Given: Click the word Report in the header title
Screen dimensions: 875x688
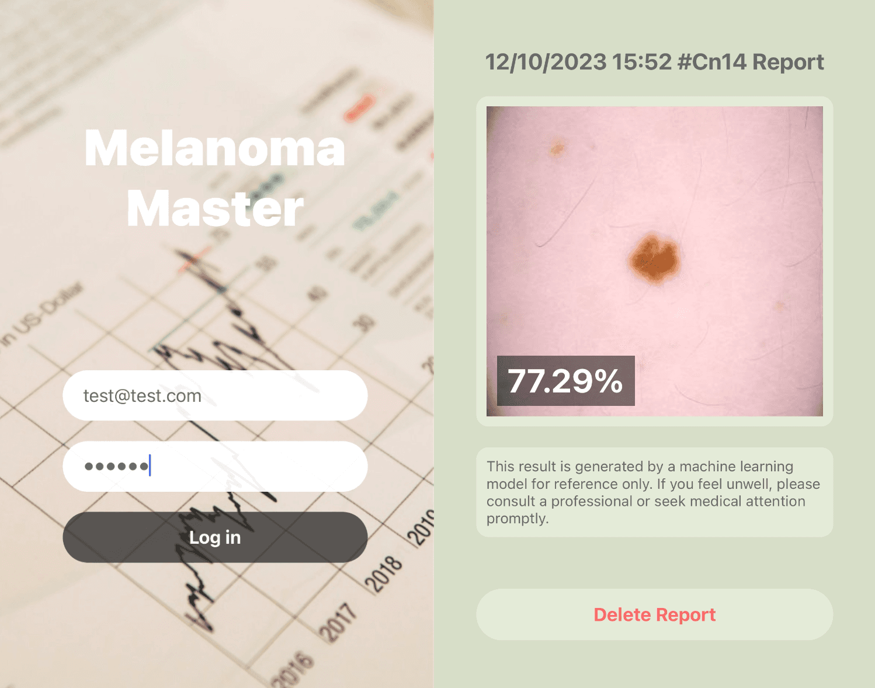Looking at the screenshot, I should (788, 62).
